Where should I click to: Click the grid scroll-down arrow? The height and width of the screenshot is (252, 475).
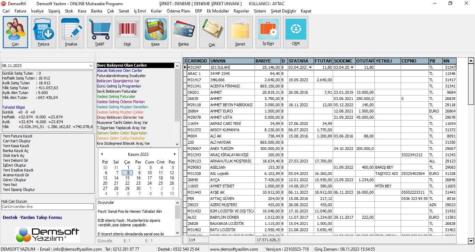click(471, 241)
